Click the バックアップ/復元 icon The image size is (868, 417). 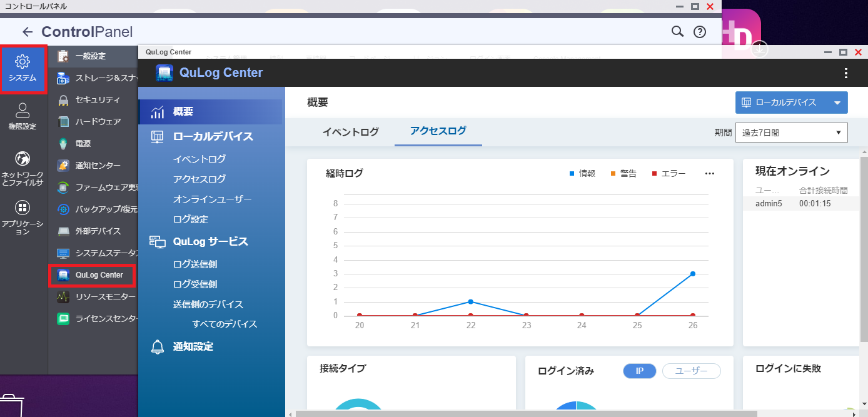(63, 209)
